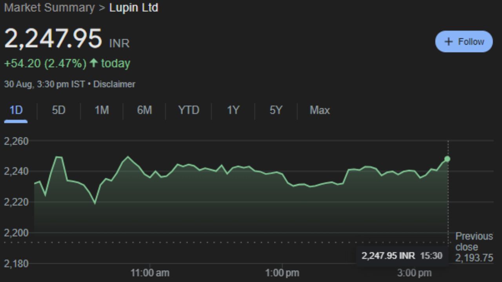Click the 2,200 y-axis label
Image resolution: width=502 pixels, height=282 pixels.
coord(16,233)
